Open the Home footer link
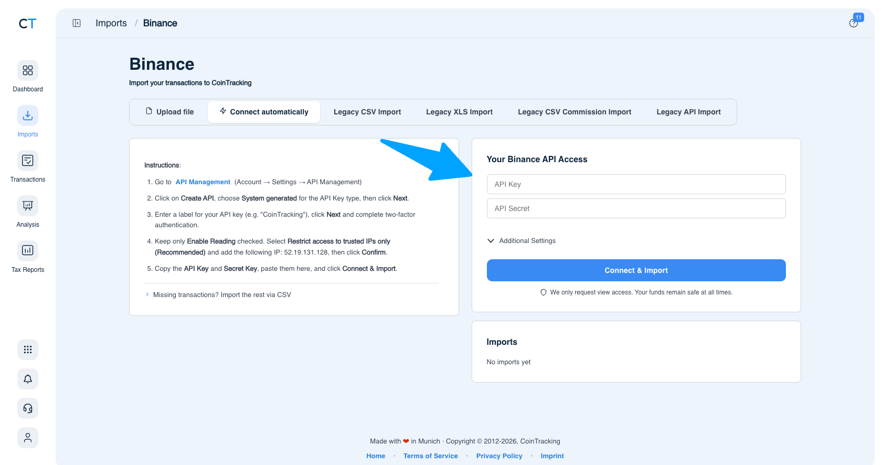Image resolution: width=883 pixels, height=465 pixels. (376, 456)
